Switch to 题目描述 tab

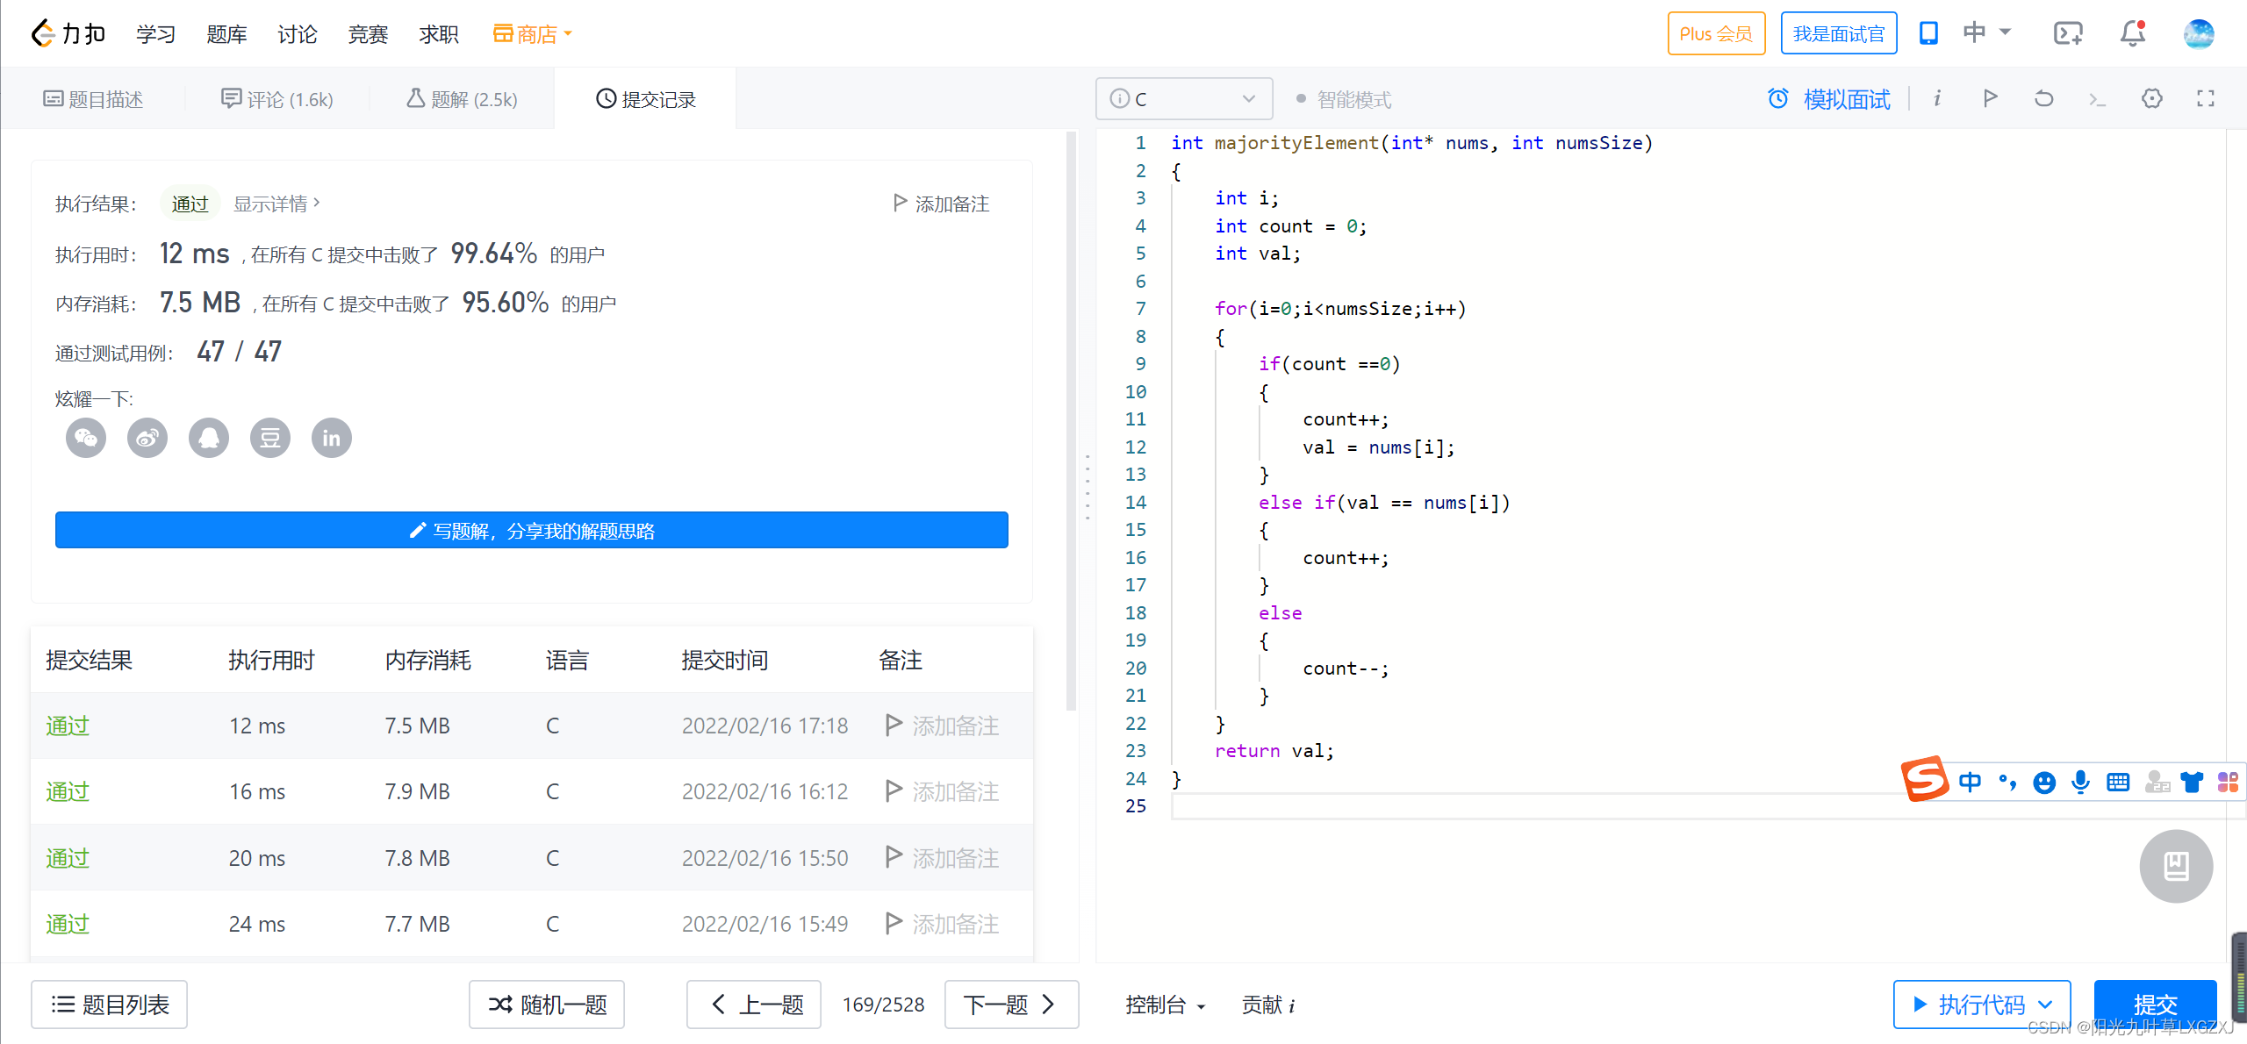click(93, 99)
